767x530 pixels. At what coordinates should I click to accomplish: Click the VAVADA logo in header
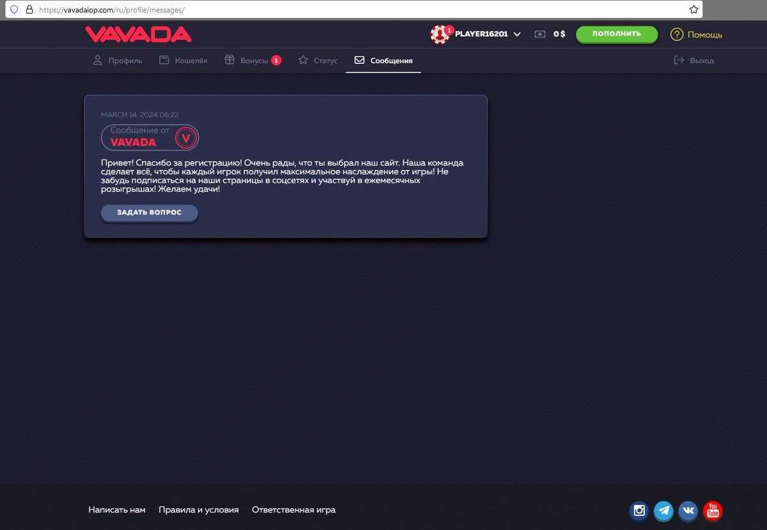click(x=138, y=34)
